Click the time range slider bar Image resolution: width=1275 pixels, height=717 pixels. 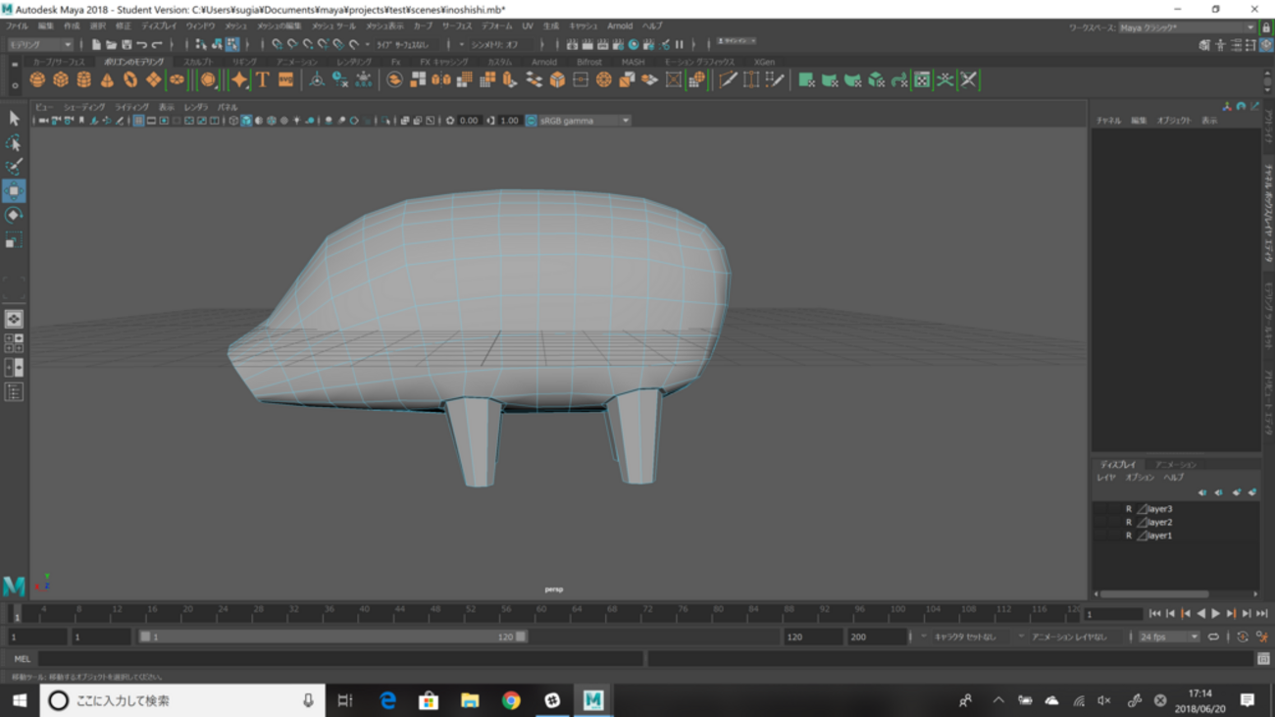(333, 637)
